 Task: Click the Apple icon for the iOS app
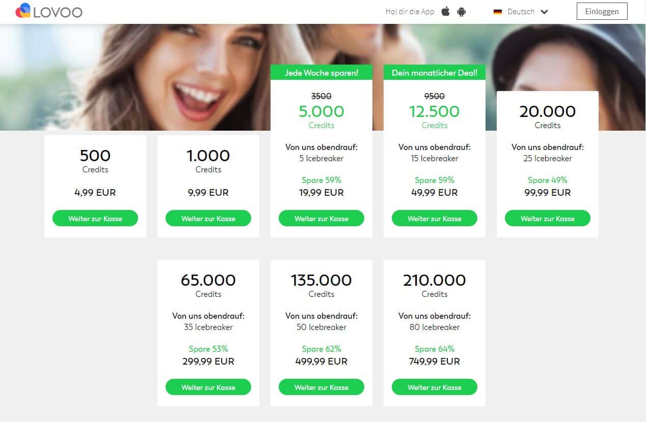[x=445, y=11]
